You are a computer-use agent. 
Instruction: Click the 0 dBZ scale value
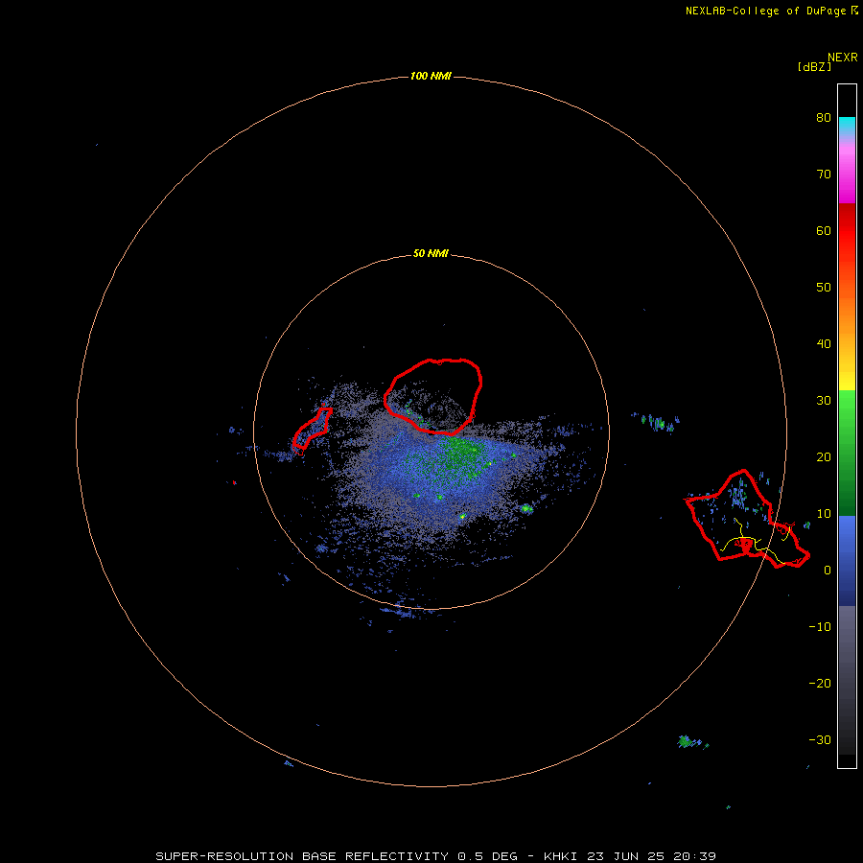(828, 571)
